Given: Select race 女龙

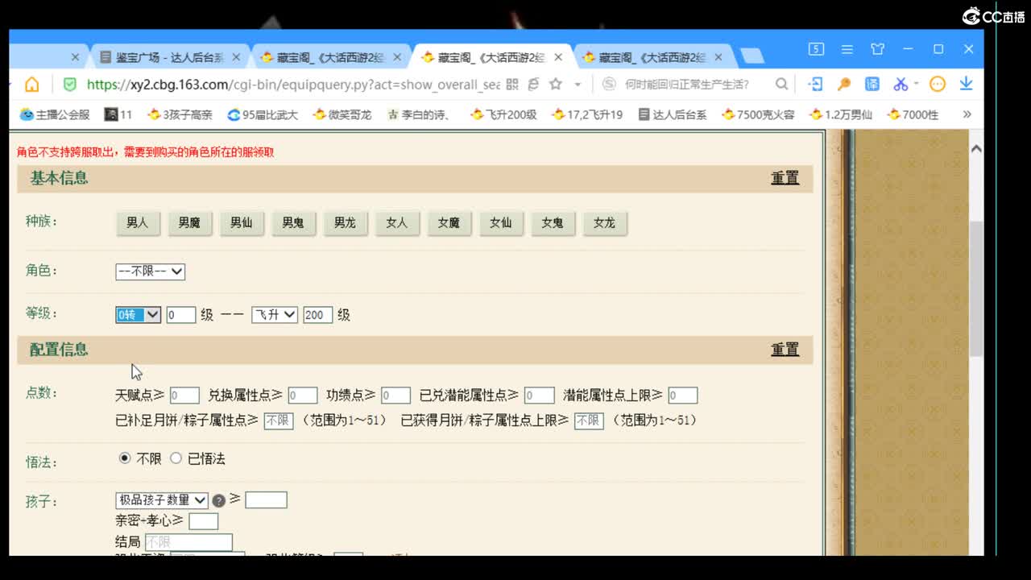Looking at the screenshot, I should [x=604, y=223].
